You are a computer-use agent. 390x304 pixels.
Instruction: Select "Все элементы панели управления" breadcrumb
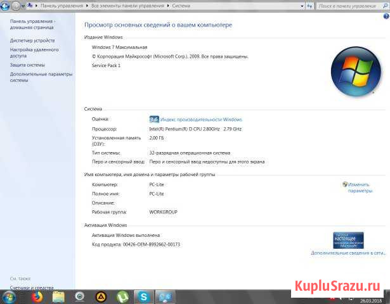pyautogui.click(x=127, y=6)
